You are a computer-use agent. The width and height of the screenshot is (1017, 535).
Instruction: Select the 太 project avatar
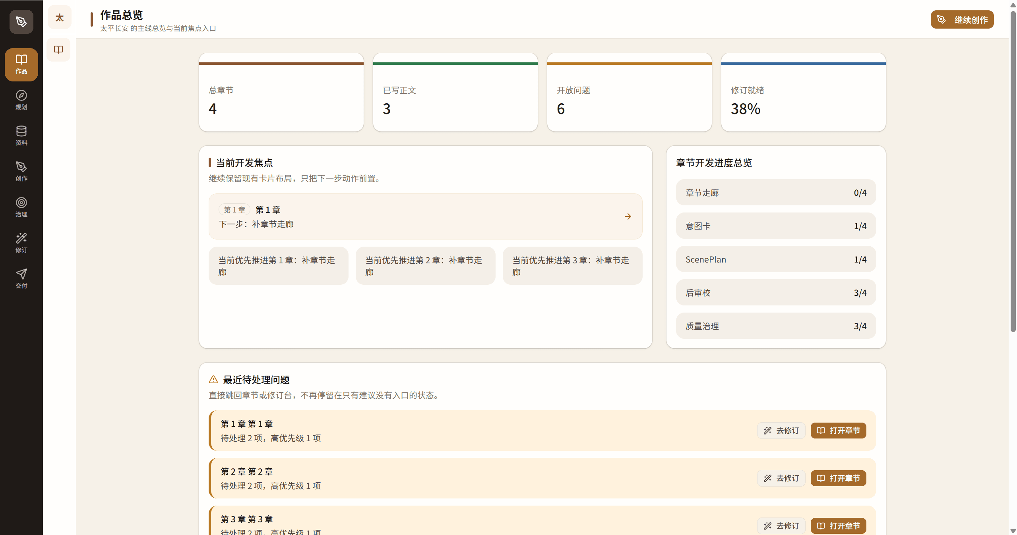(x=59, y=17)
